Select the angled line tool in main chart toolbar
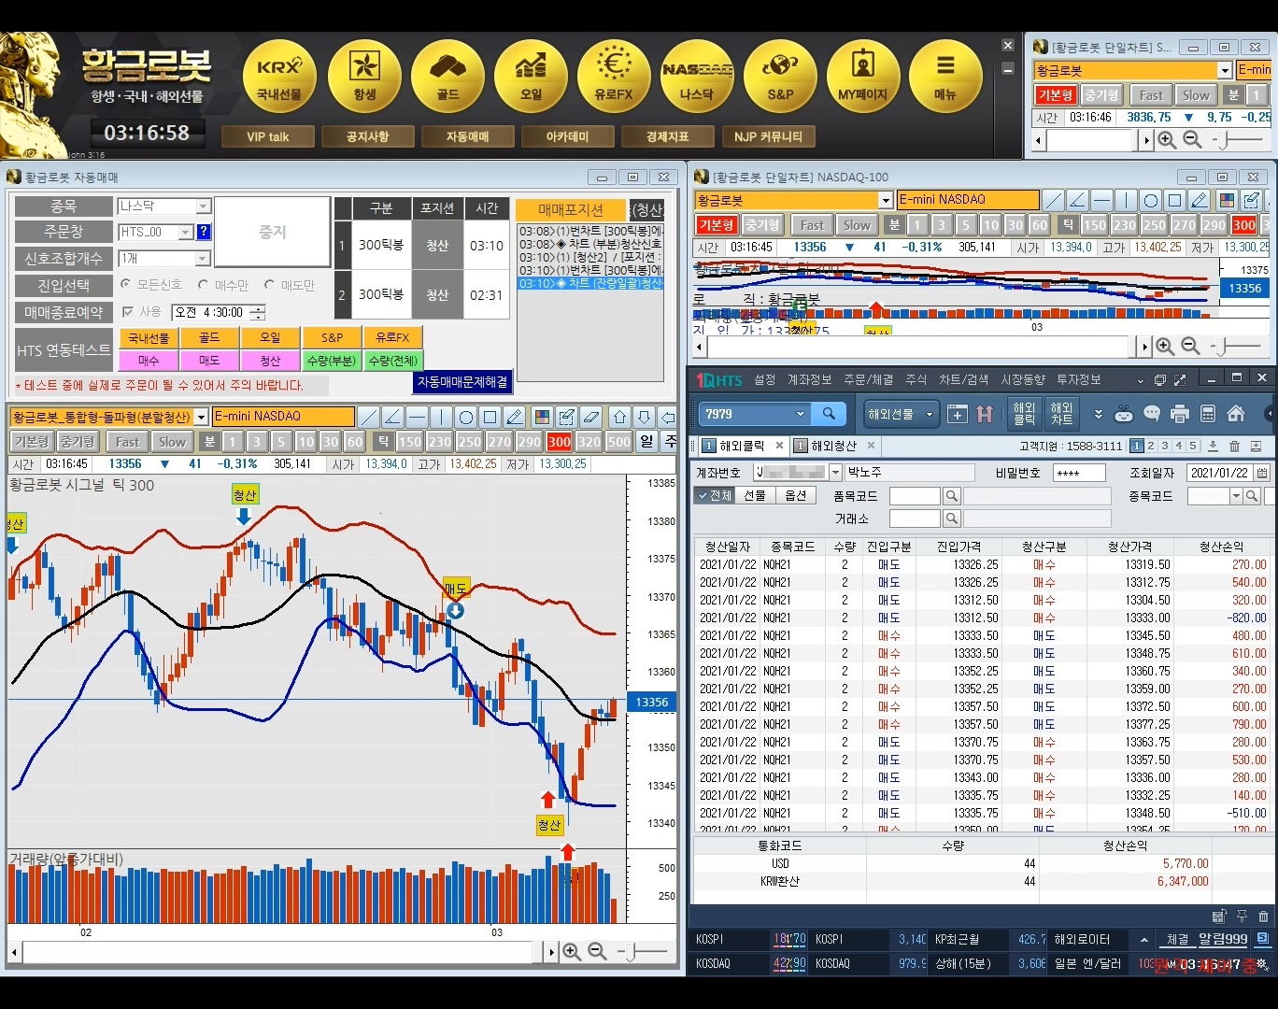The height and width of the screenshot is (1009, 1278). [x=393, y=417]
